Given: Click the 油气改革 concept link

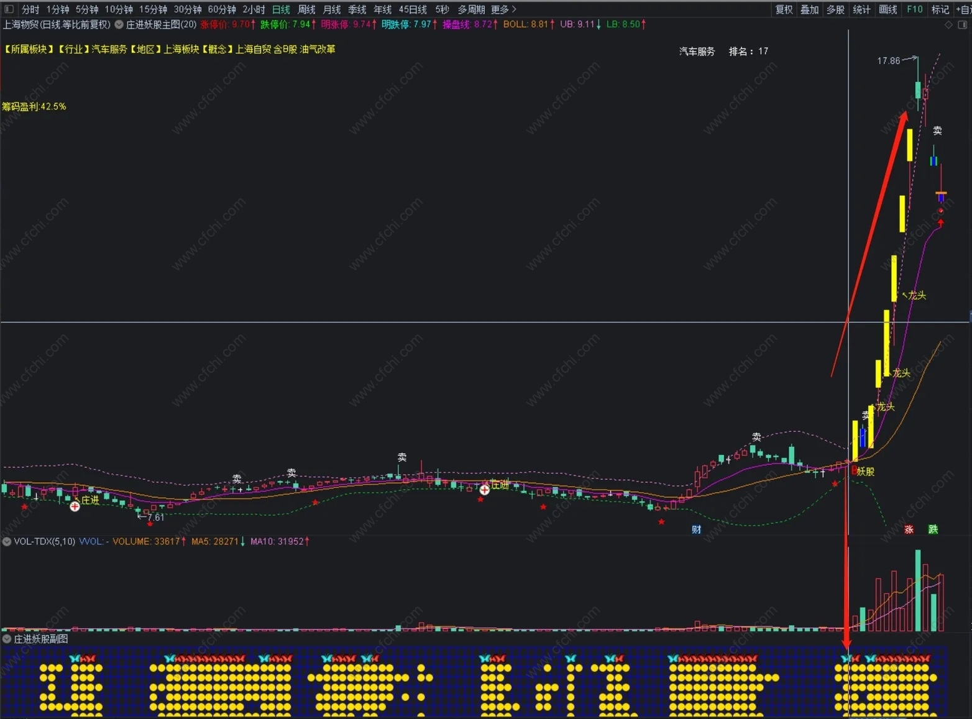Looking at the screenshot, I should (318, 49).
